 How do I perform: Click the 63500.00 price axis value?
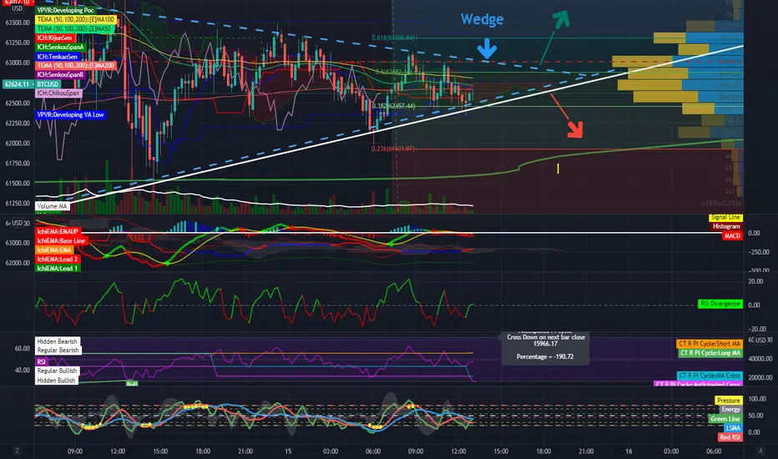coord(18,23)
